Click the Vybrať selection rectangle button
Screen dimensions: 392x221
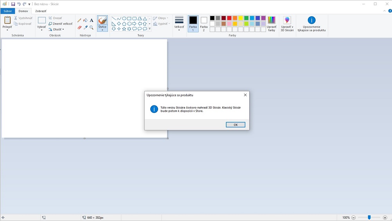[x=41, y=20]
